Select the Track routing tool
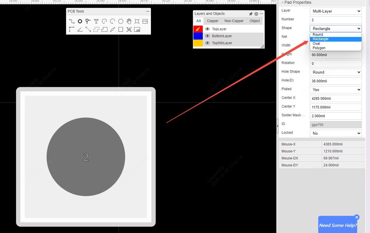The image size is (370, 233). (x=72, y=21)
